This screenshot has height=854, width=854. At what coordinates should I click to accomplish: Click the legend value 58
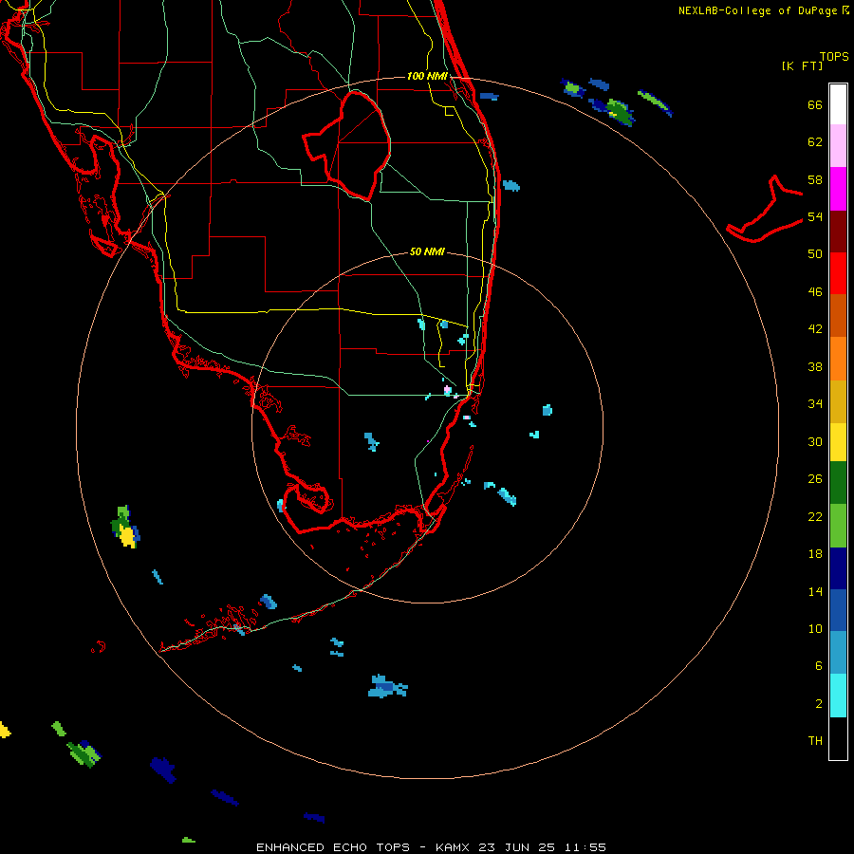coord(815,179)
